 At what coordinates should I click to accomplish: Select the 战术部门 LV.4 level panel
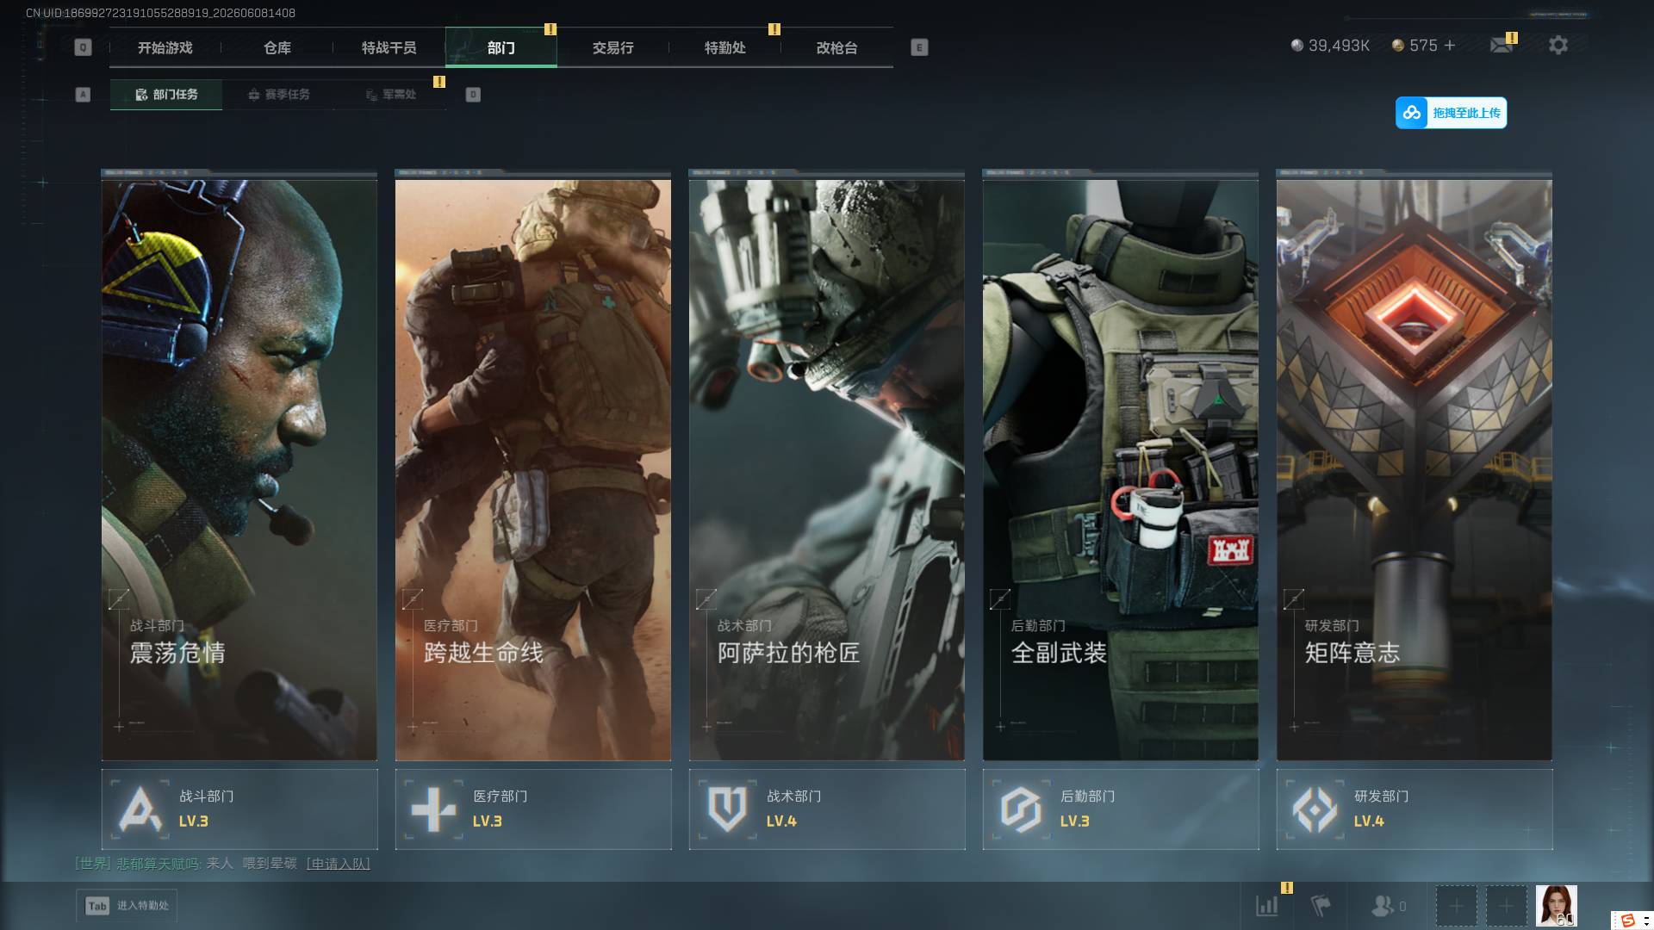point(827,809)
